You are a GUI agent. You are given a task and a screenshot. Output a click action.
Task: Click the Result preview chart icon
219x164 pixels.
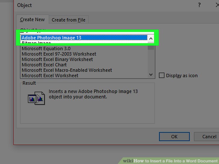[x=36, y=98]
